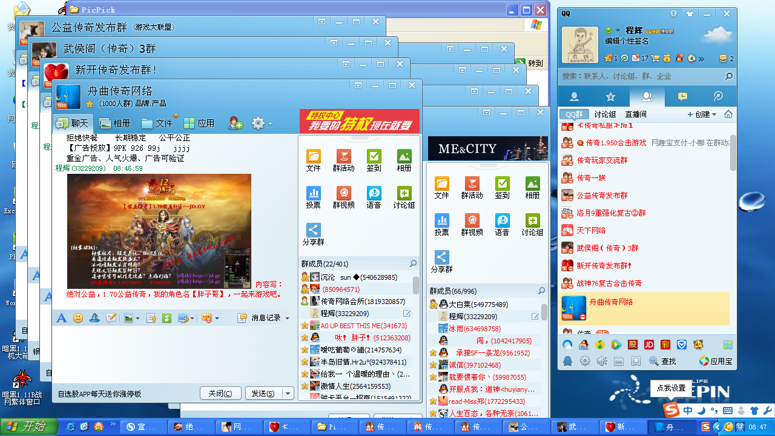
Task: Click 编辑个性签名 text
Action: click(x=627, y=41)
